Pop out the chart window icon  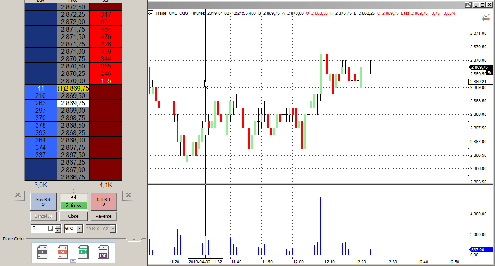tap(468, 5)
